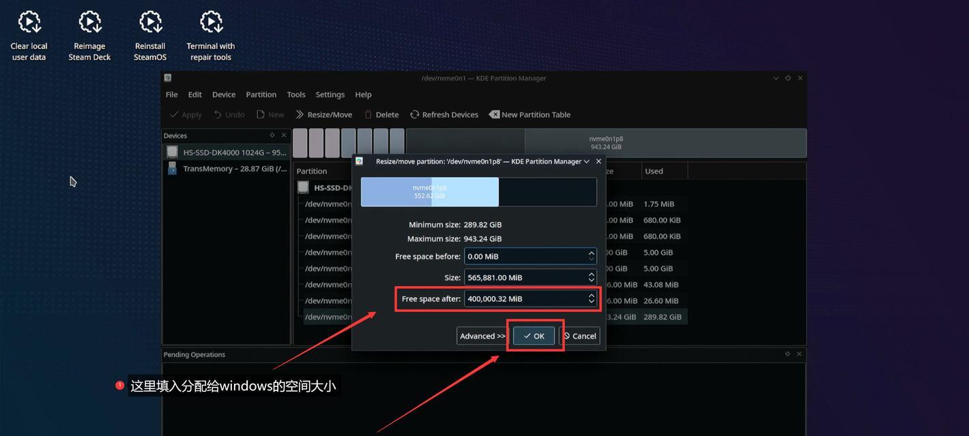This screenshot has width=969, height=436.
Task: Click the Used column header
Action: [x=654, y=171]
